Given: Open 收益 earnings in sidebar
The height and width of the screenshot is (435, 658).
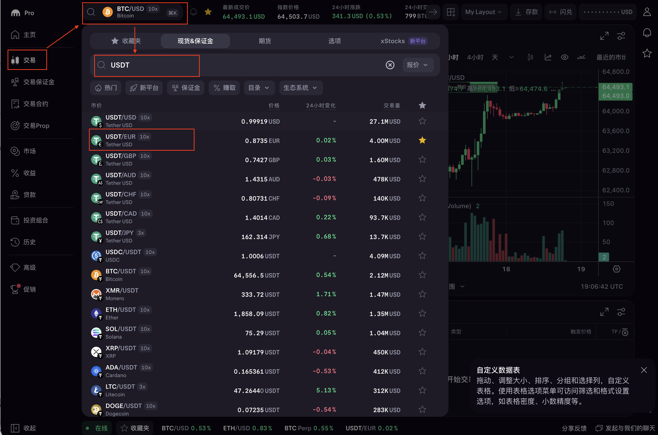Looking at the screenshot, I should [x=23, y=173].
